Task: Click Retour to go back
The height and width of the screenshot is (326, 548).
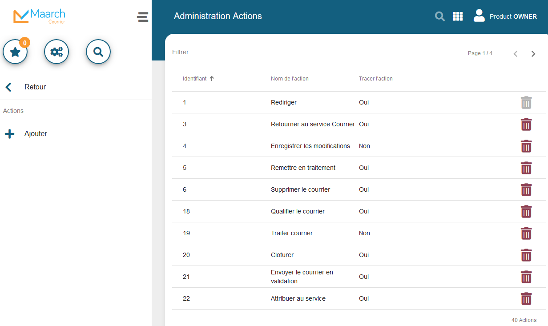Action: click(35, 87)
